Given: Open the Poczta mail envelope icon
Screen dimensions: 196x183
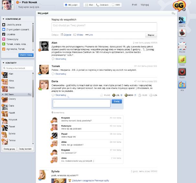Looking at the screenshot, I should coord(182,46).
